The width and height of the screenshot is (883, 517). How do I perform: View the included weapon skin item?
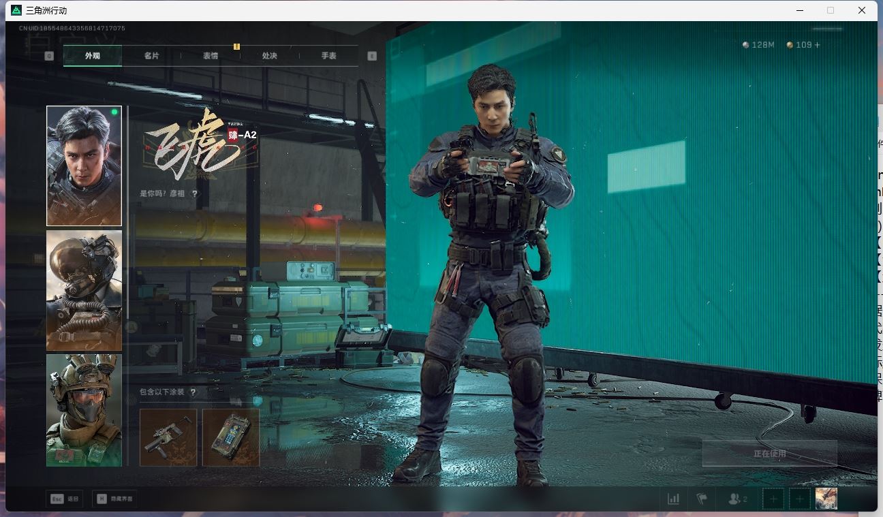click(168, 437)
